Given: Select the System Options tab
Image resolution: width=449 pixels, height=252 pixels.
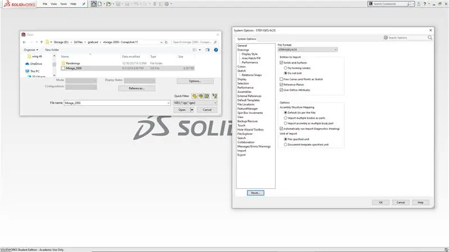Looking at the screenshot, I should [246, 39].
